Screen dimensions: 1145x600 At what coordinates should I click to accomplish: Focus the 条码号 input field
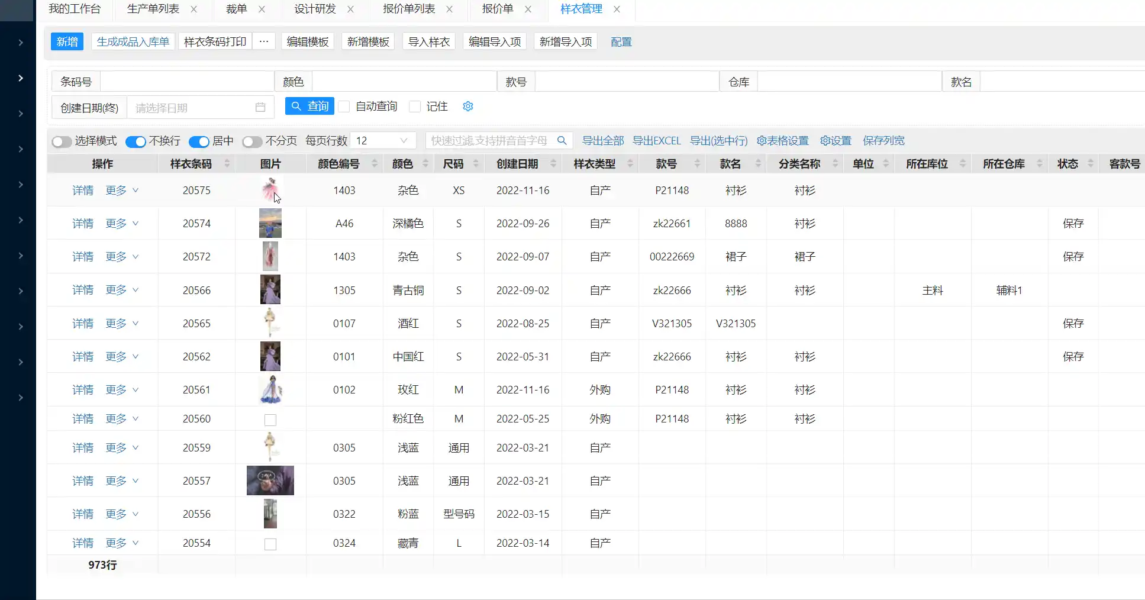point(186,82)
